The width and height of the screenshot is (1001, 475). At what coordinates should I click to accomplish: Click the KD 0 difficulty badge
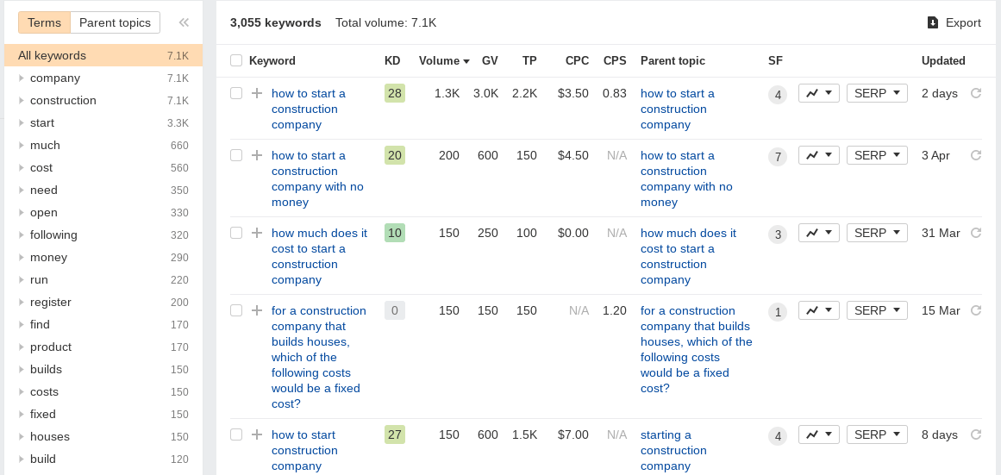click(395, 310)
